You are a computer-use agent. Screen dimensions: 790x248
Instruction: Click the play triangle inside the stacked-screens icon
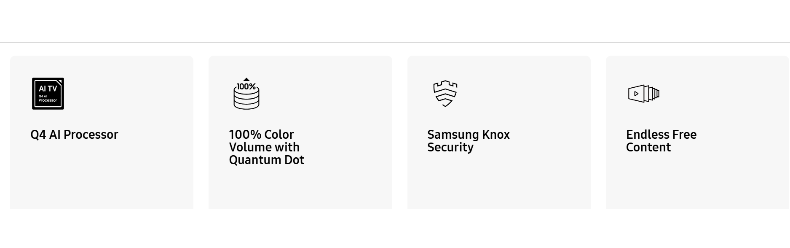(636, 94)
